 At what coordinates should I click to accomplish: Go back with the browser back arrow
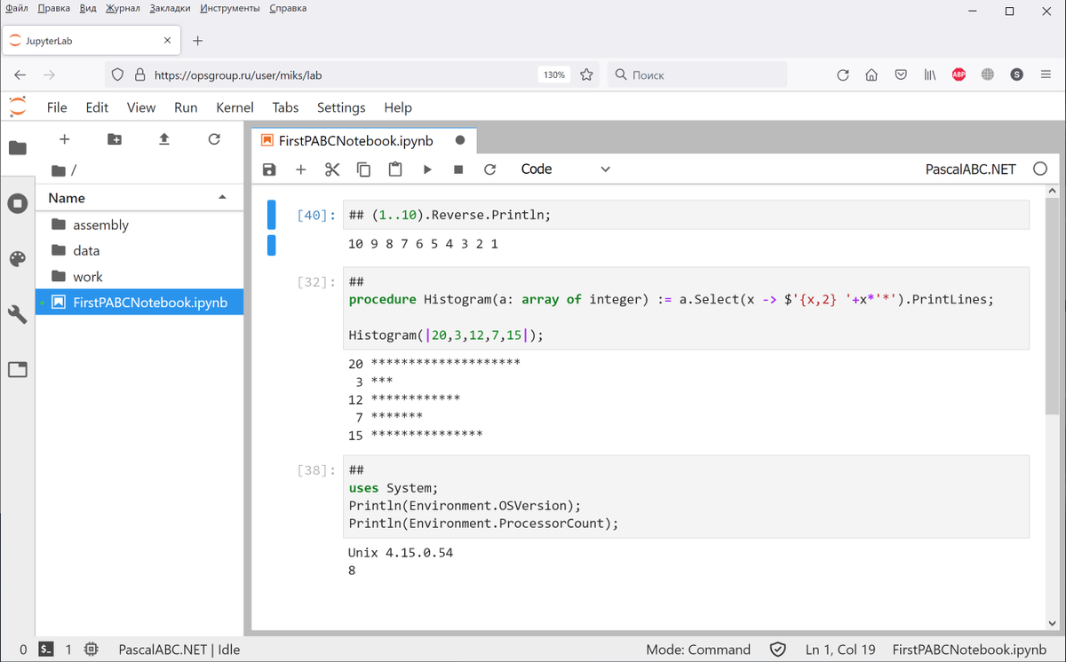[20, 75]
